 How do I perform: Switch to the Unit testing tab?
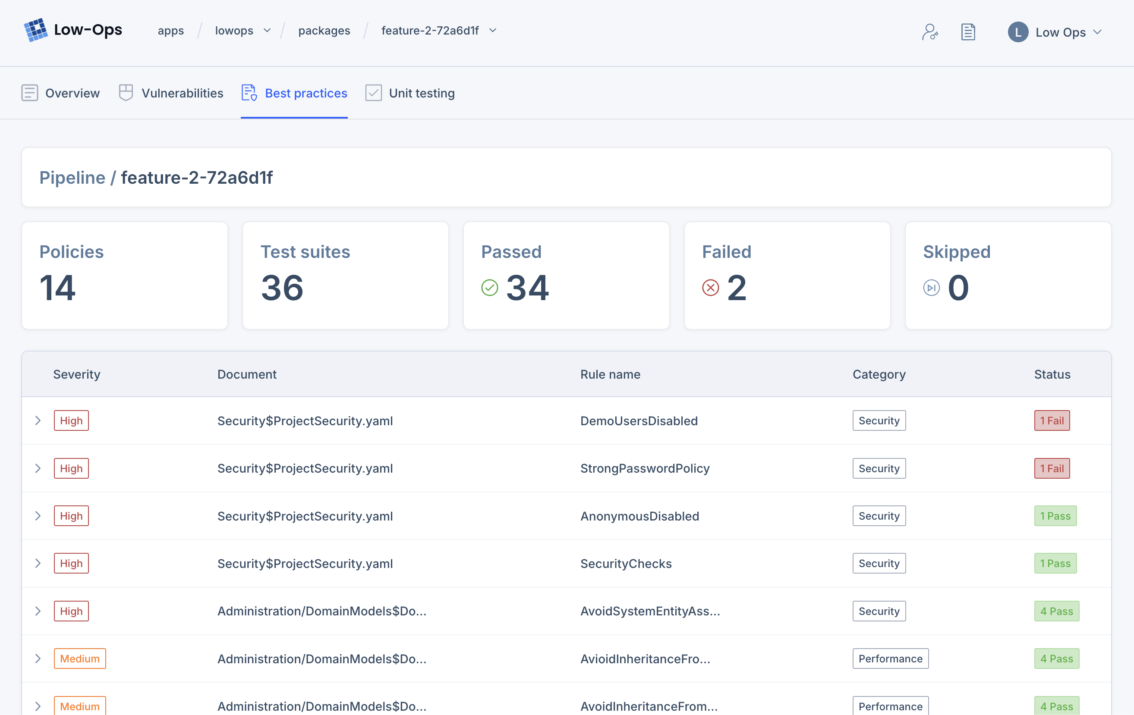[422, 93]
